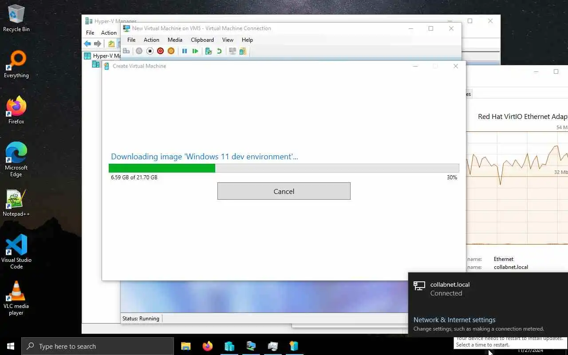Open Help menu in Virtual Machine Connection
The image size is (568, 355).
click(247, 39)
